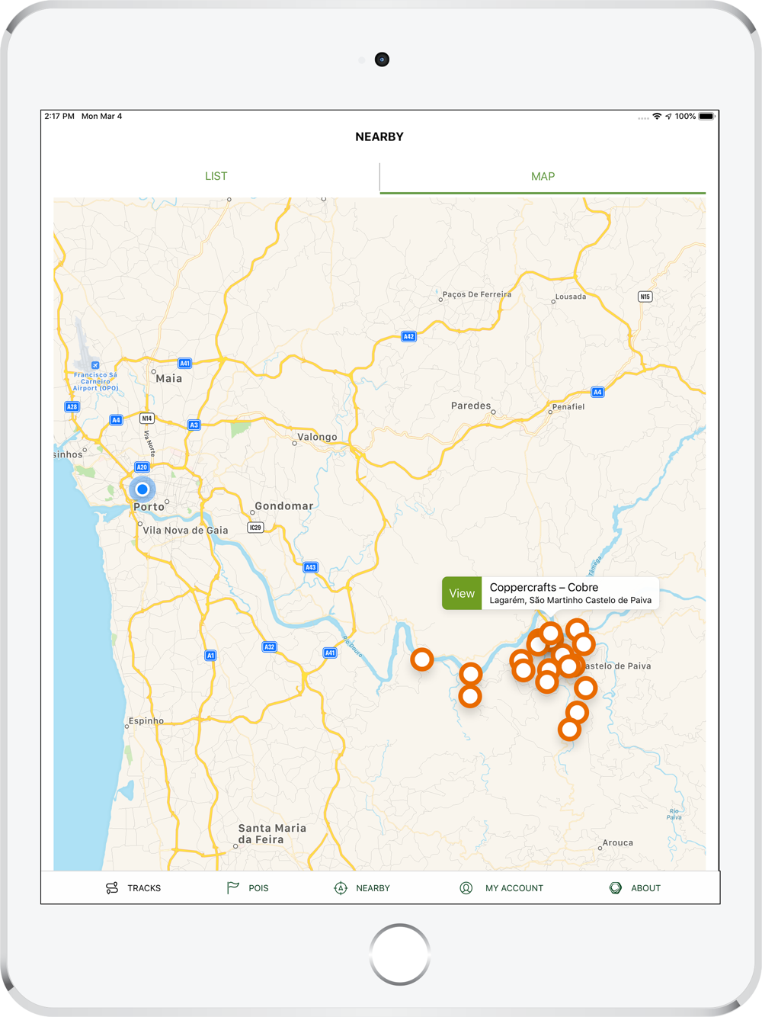Tap the Paredes town label

(x=471, y=406)
